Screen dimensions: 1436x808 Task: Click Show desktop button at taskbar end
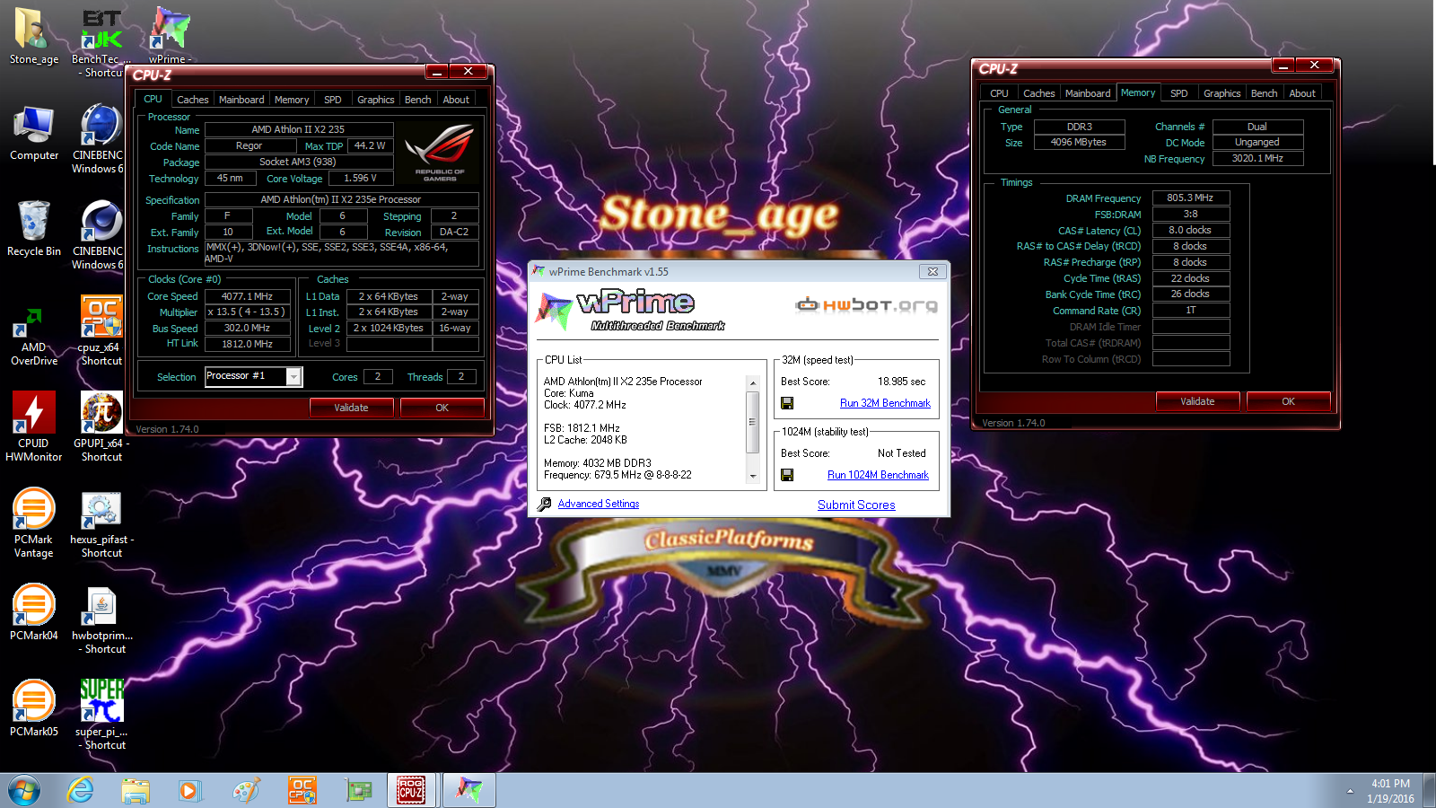pos(1430,791)
